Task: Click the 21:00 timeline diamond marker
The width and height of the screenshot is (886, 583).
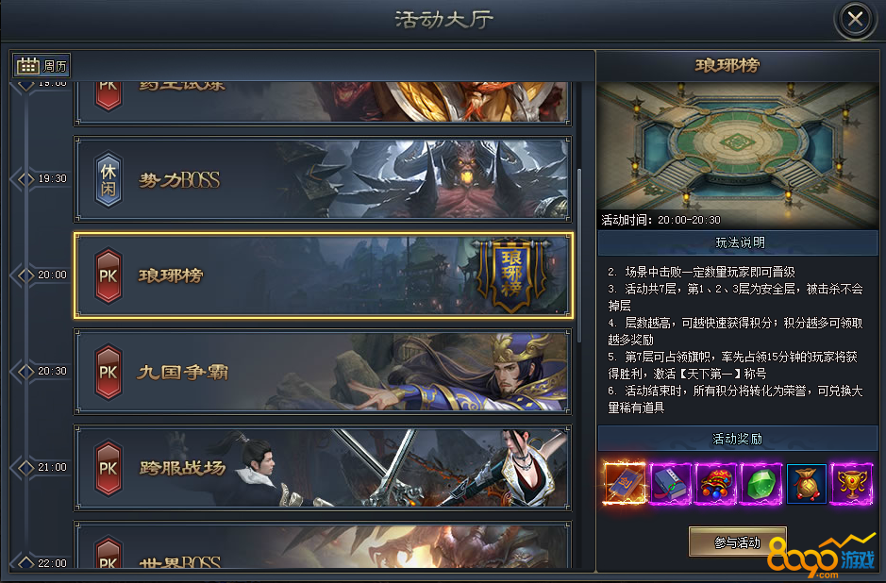Action: [x=25, y=467]
